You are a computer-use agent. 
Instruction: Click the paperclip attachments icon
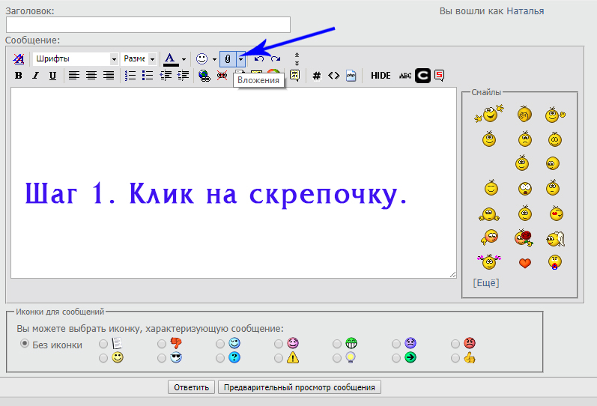[x=228, y=58]
